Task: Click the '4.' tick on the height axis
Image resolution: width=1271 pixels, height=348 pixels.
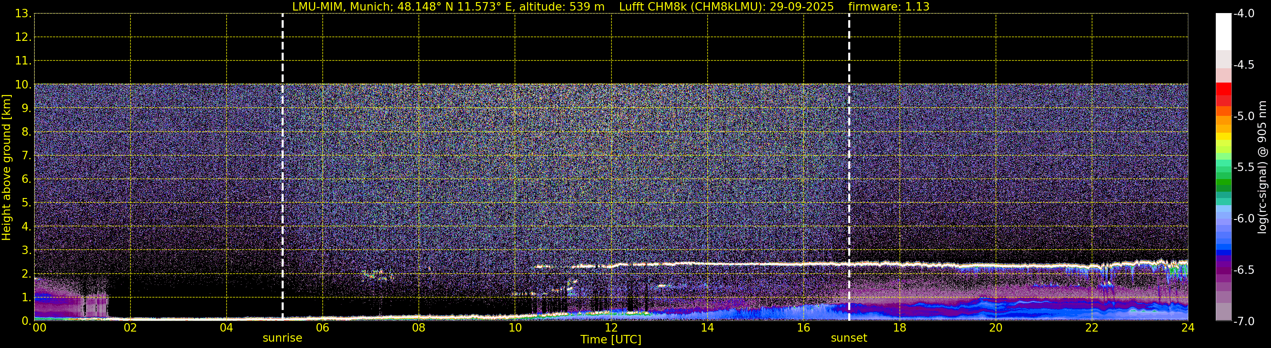Action: click(26, 226)
